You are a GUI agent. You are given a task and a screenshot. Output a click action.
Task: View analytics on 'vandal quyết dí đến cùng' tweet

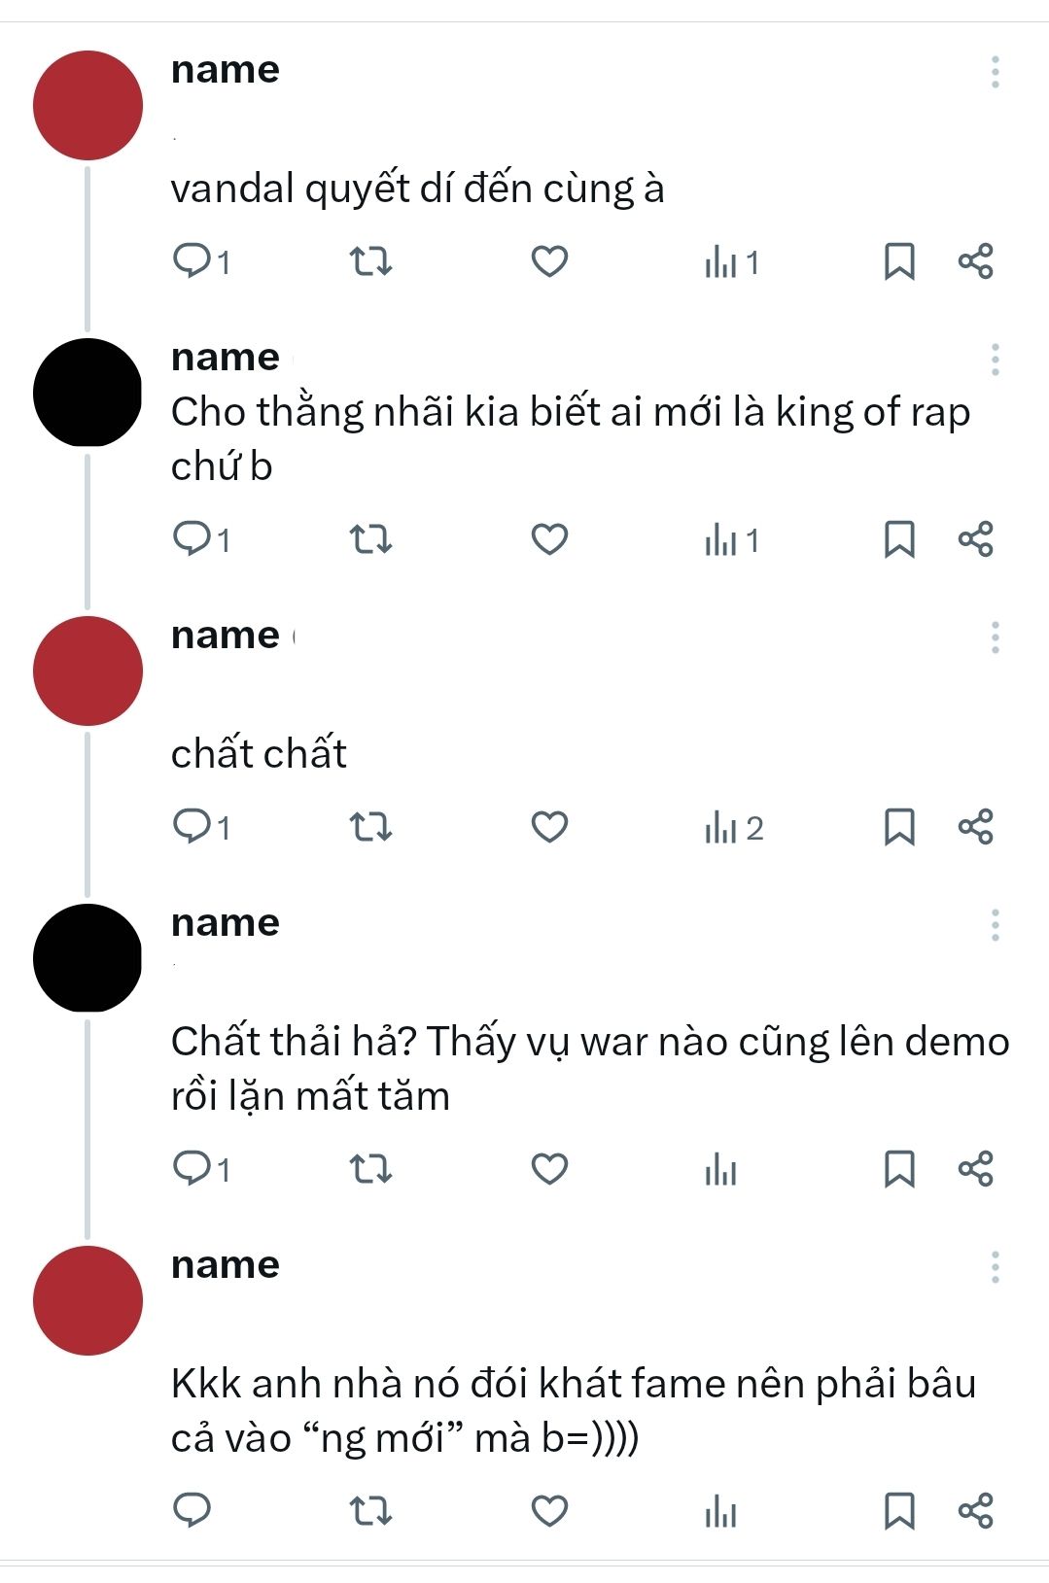pyautogui.click(x=732, y=262)
